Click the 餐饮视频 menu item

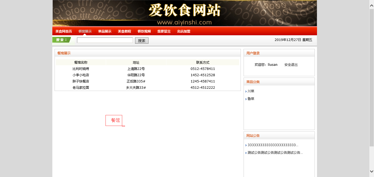point(144,31)
